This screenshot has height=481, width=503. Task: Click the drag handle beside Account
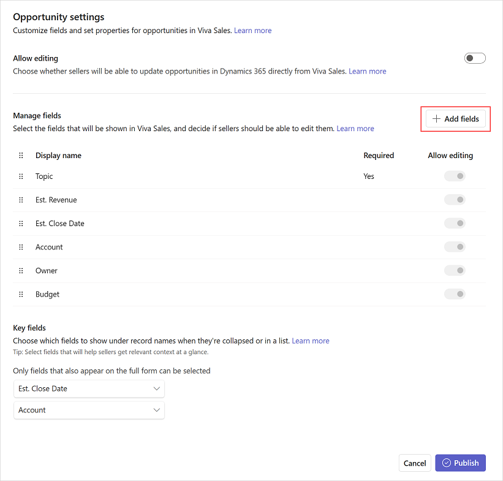[21, 246]
